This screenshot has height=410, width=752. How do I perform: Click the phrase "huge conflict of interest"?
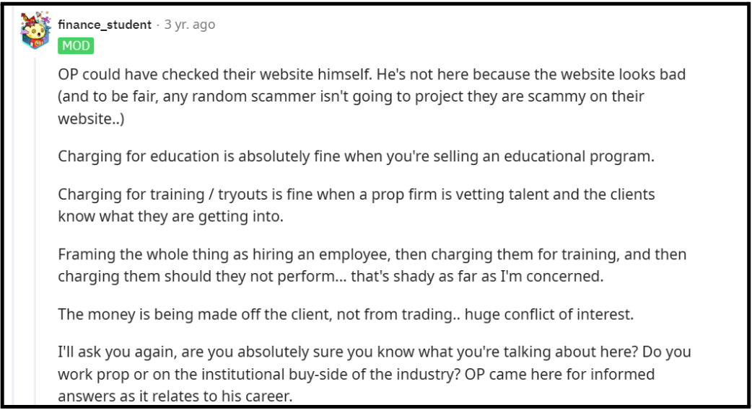click(x=548, y=314)
